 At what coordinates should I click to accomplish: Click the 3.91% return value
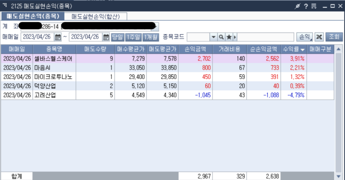(x=297, y=59)
